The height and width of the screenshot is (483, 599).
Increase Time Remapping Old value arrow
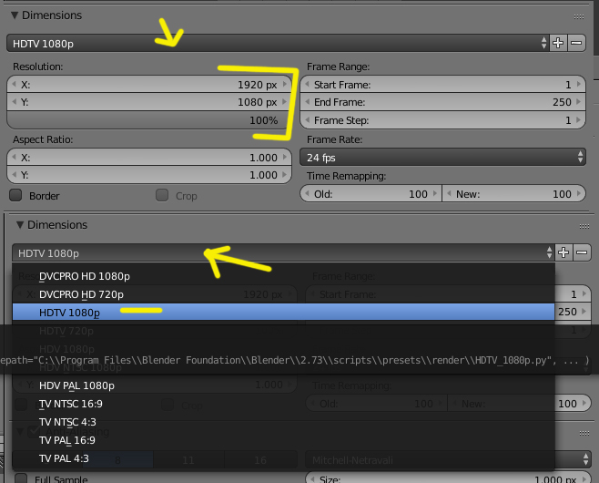pos(435,193)
